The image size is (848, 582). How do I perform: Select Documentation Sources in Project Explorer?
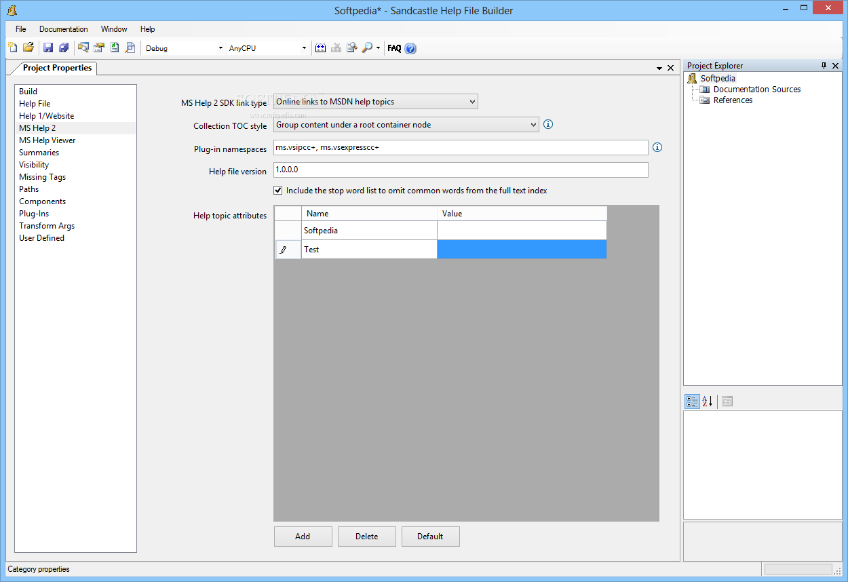(x=756, y=90)
